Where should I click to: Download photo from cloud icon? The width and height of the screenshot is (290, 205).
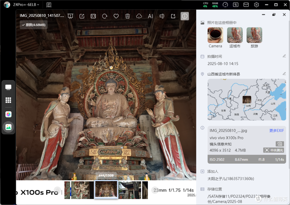pos(139,16)
